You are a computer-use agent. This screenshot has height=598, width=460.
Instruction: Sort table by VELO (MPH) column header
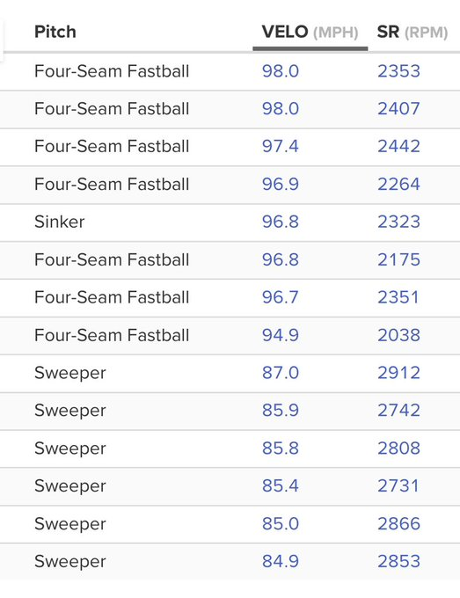coord(310,32)
